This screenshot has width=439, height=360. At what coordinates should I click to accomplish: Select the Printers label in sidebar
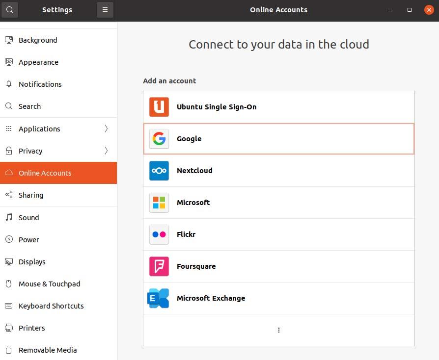31,328
